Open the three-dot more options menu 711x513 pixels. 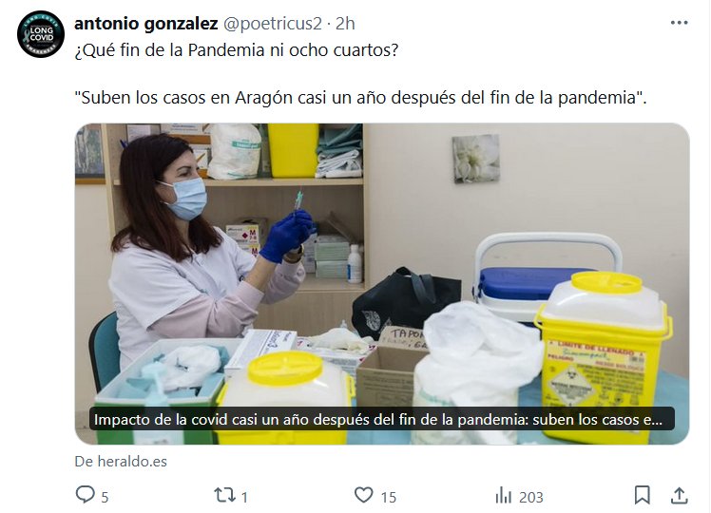click(680, 23)
